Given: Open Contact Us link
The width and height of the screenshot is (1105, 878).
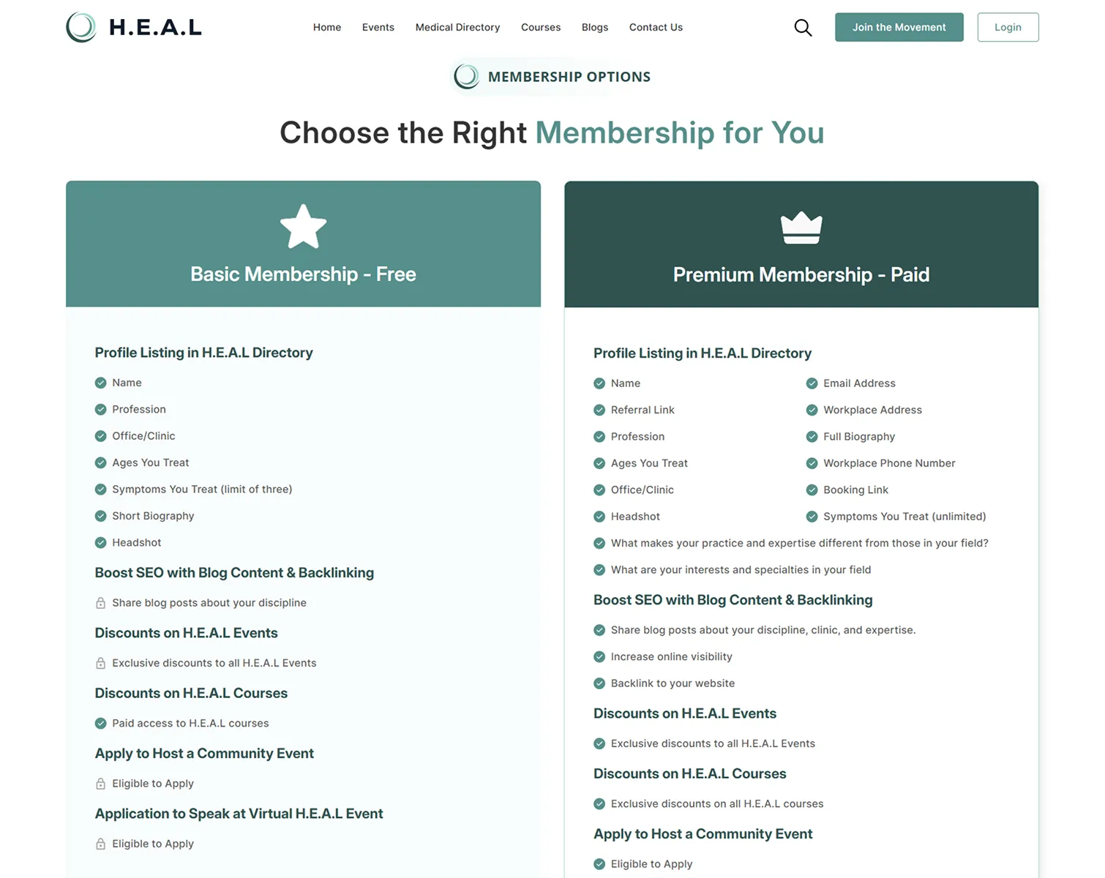Looking at the screenshot, I should pos(656,27).
